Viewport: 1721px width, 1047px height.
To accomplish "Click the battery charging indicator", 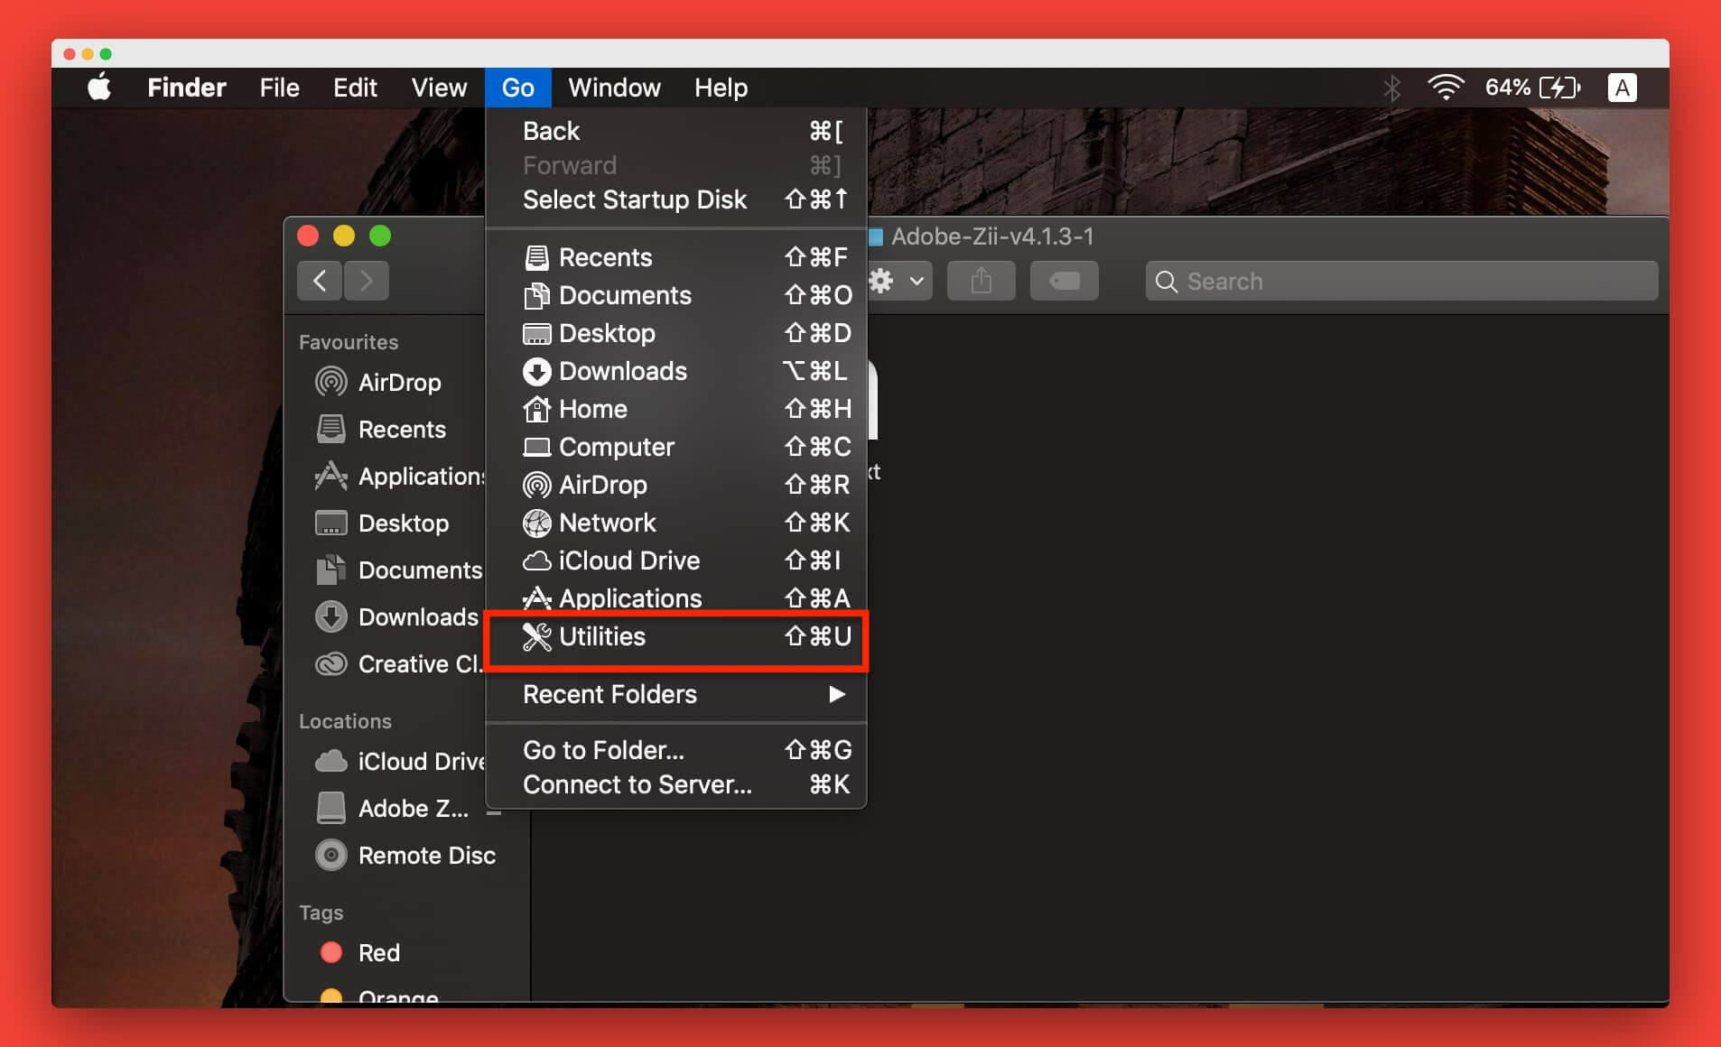I will pyautogui.click(x=1559, y=88).
